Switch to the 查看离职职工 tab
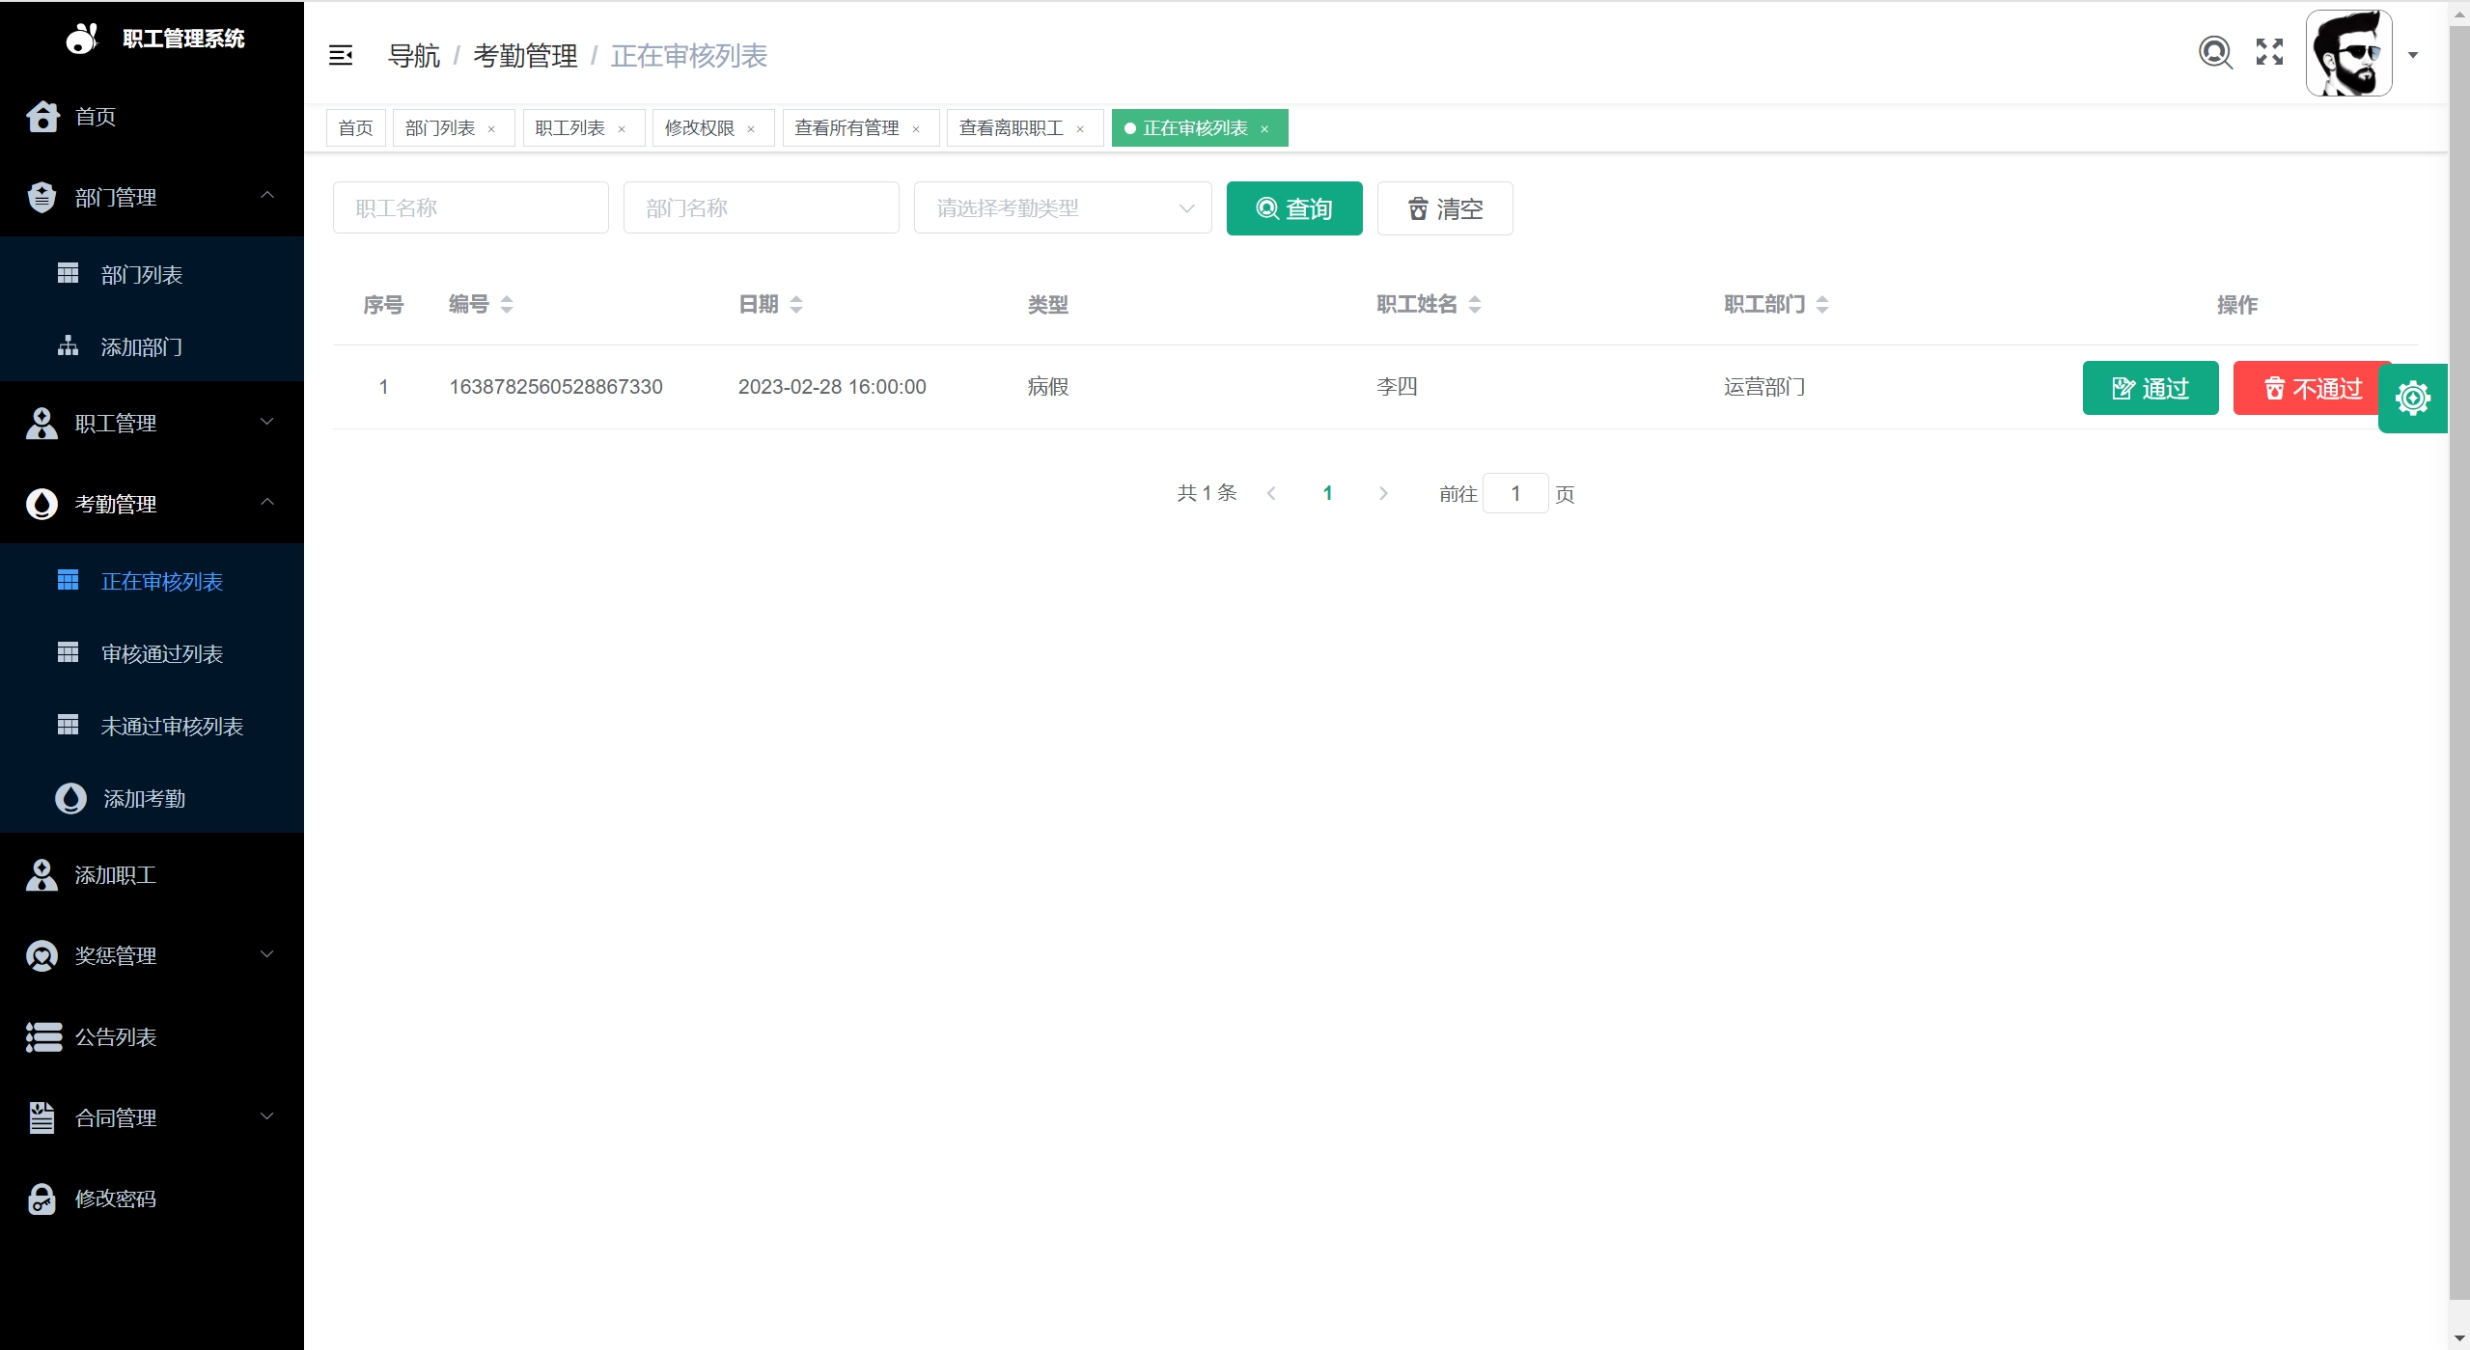This screenshot has width=2470, height=1350. (x=1010, y=128)
